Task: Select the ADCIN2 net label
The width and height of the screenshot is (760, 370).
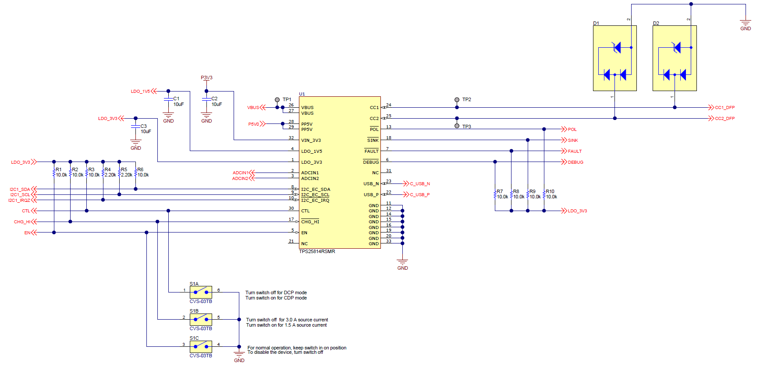Action: pyautogui.click(x=240, y=179)
